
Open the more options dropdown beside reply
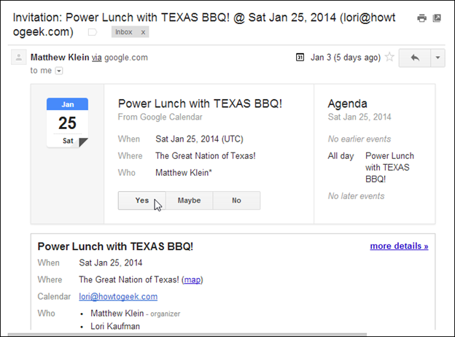pyautogui.click(x=437, y=58)
